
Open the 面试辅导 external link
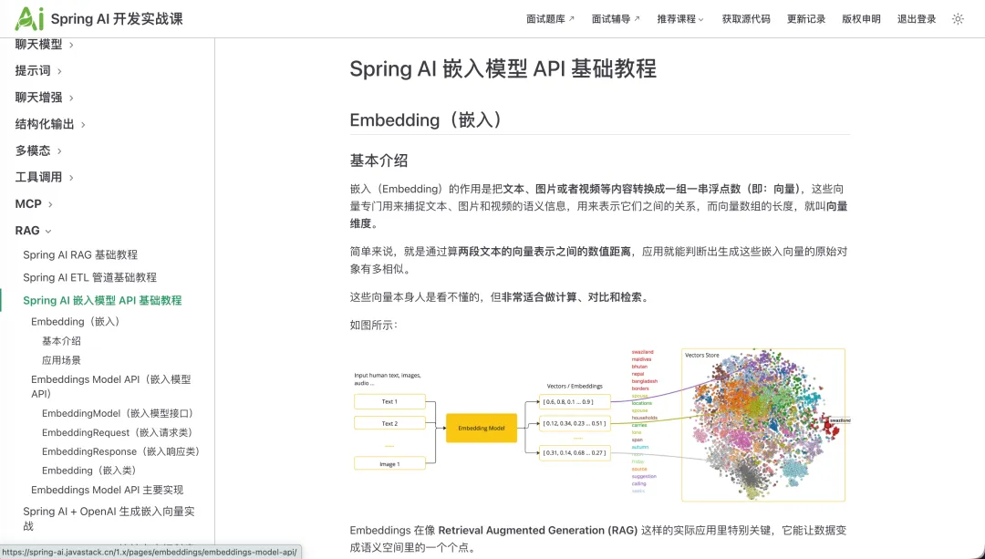[x=616, y=19]
